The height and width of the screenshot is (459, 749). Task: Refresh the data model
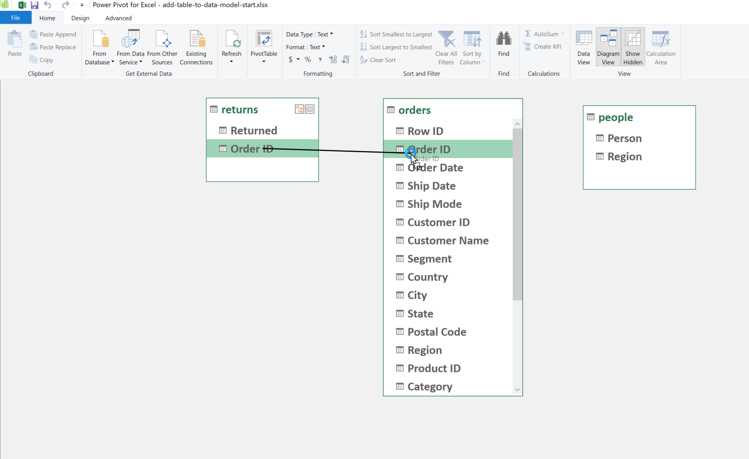(x=231, y=46)
